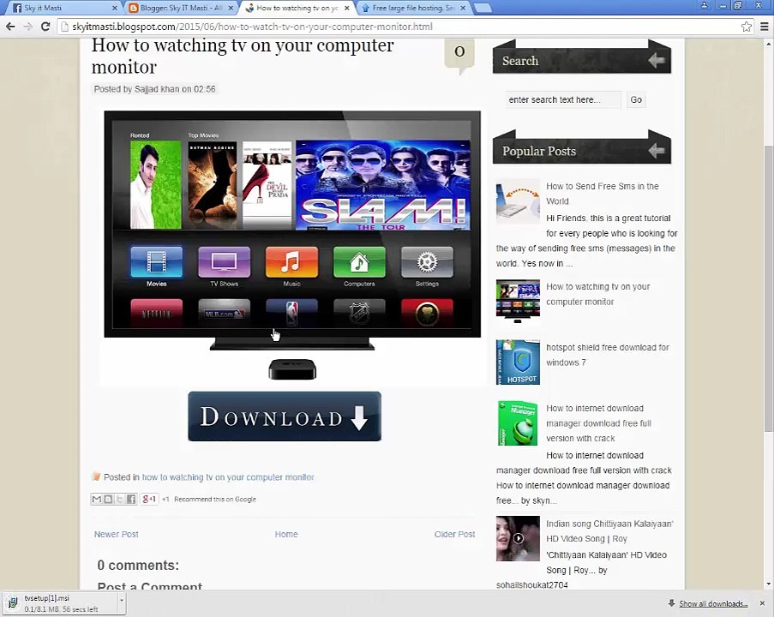774x617 pixels.
Task: Click the Search widget arrow icon
Action: [657, 61]
